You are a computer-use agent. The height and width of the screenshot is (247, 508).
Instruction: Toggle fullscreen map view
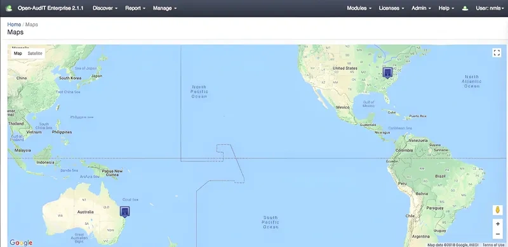(x=497, y=53)
